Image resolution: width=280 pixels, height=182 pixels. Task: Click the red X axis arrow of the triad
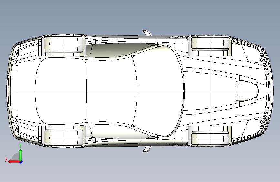point(14,162)
